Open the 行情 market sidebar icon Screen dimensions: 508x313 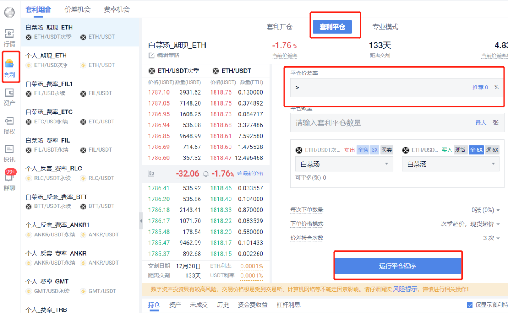pos(9,38)
